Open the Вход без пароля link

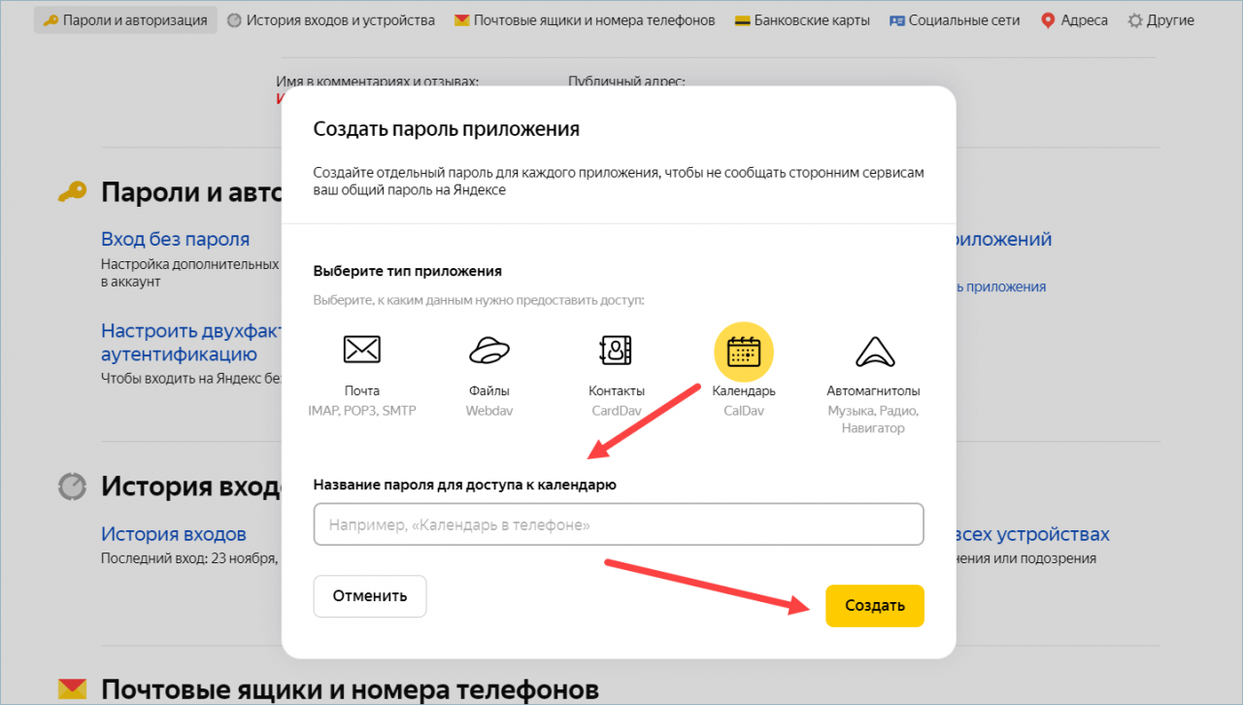[x=176, y=239]
